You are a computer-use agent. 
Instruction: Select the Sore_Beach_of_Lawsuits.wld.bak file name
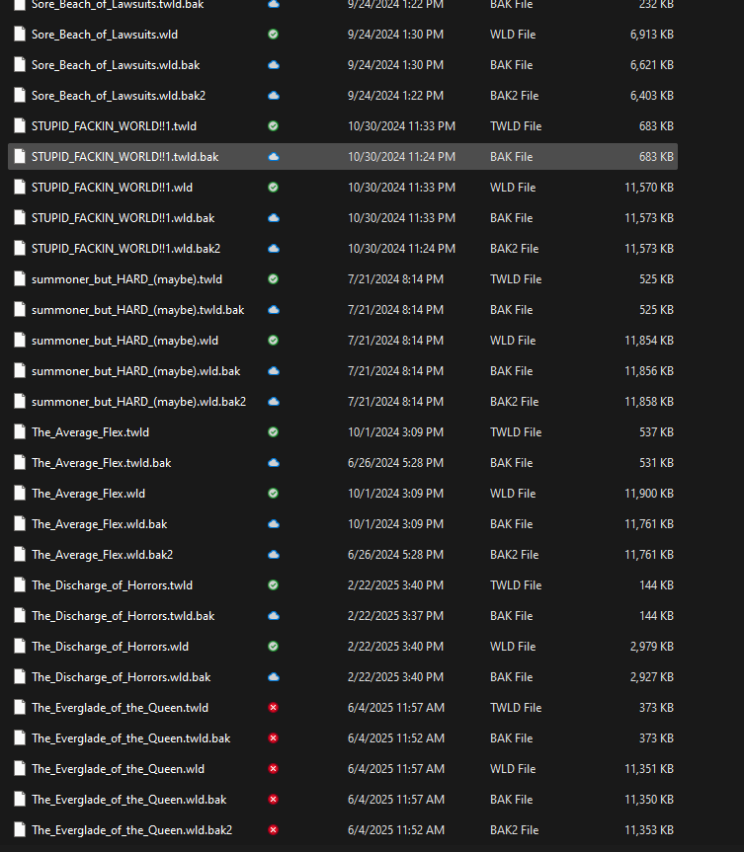coord(116,65)
